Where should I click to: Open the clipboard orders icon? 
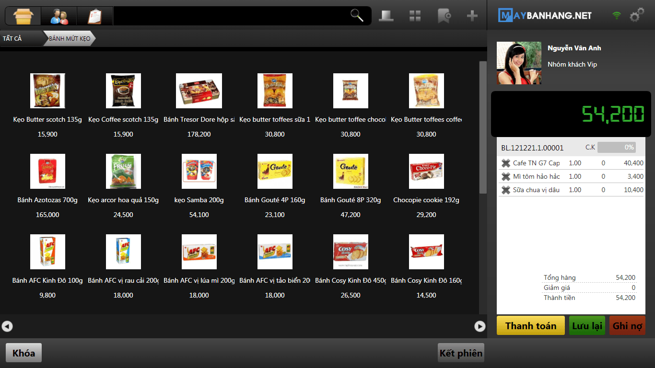click(95, 16)
